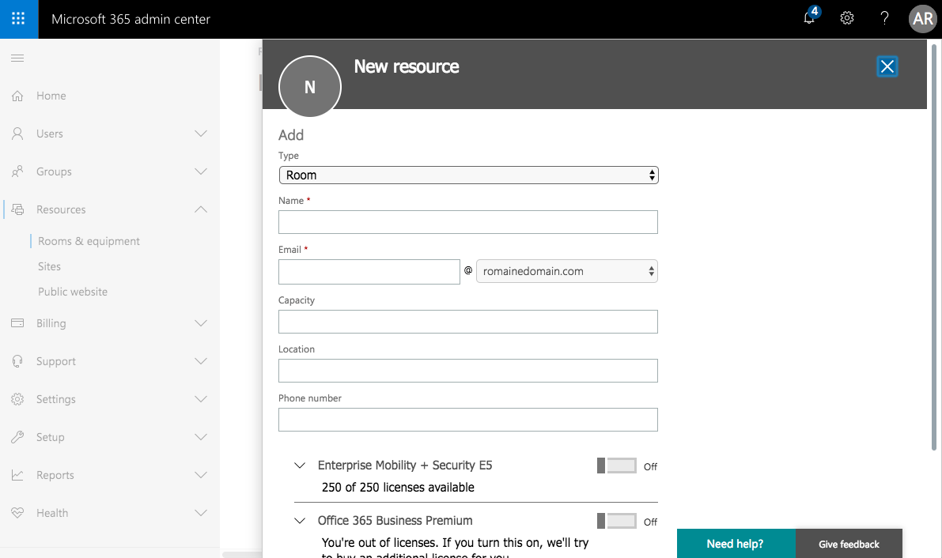The image size is (942, 558).
Task: Expand Enterprise Mobility + Security E5 details chevron
Action: click(300, 466)
